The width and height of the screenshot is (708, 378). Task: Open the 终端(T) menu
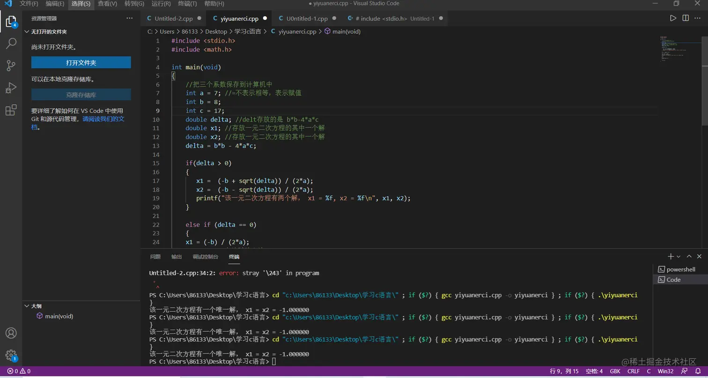(187, 4)
